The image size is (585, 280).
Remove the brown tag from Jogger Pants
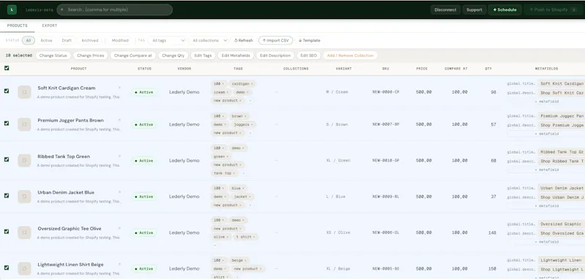pyautogui.click(x=245, y=116)
